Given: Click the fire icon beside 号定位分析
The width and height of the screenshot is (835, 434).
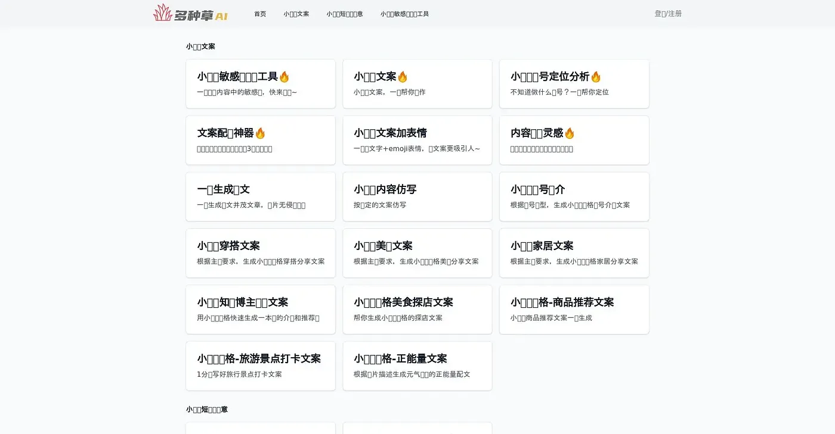Looking at the screenshot, I should 595,77.
